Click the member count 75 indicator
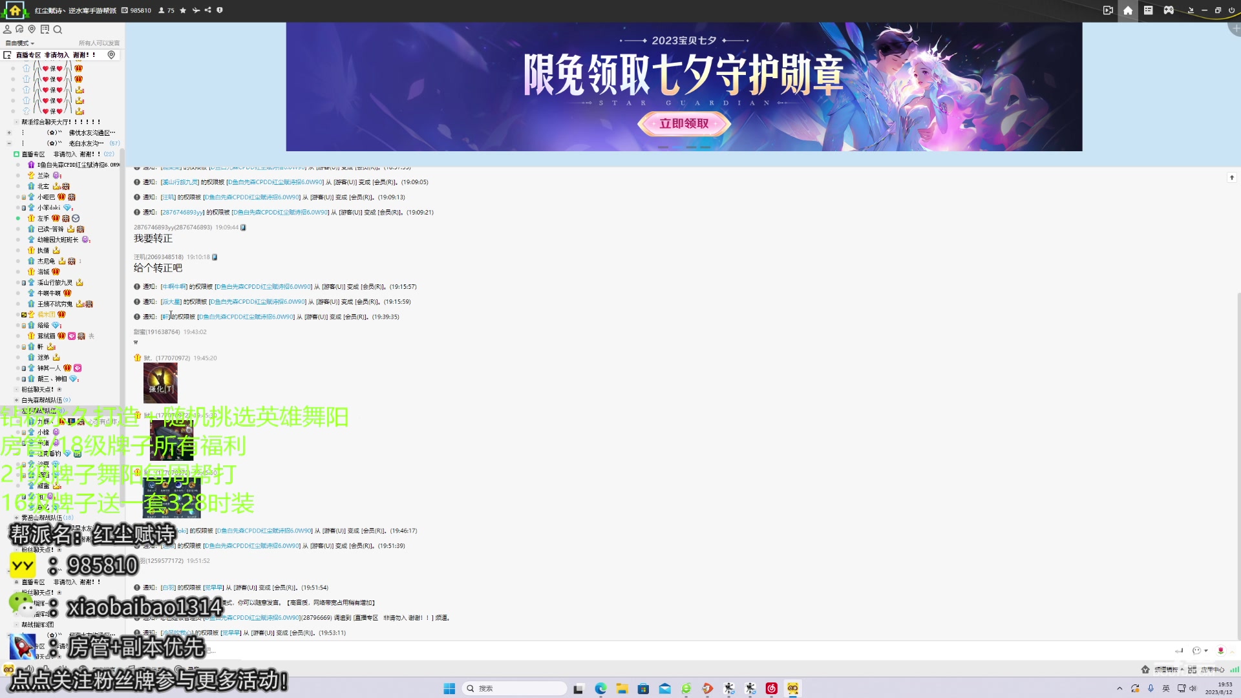1241x698 pixels. point(167,10)
